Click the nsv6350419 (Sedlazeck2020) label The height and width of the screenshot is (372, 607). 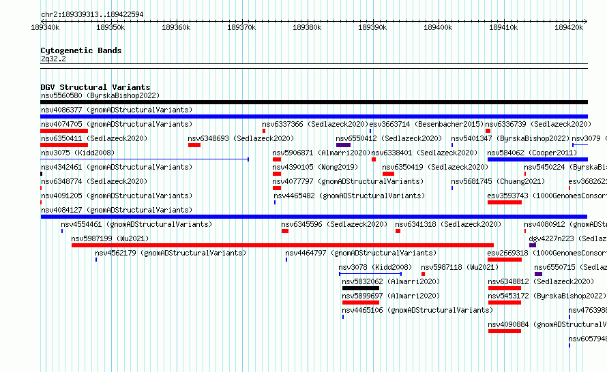point(435,167)
